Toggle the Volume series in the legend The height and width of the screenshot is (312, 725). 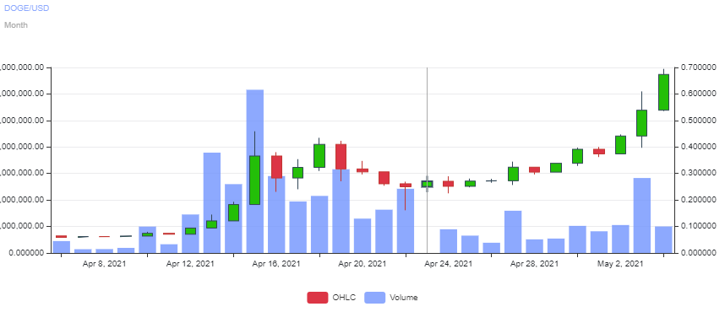pos(391,298)
